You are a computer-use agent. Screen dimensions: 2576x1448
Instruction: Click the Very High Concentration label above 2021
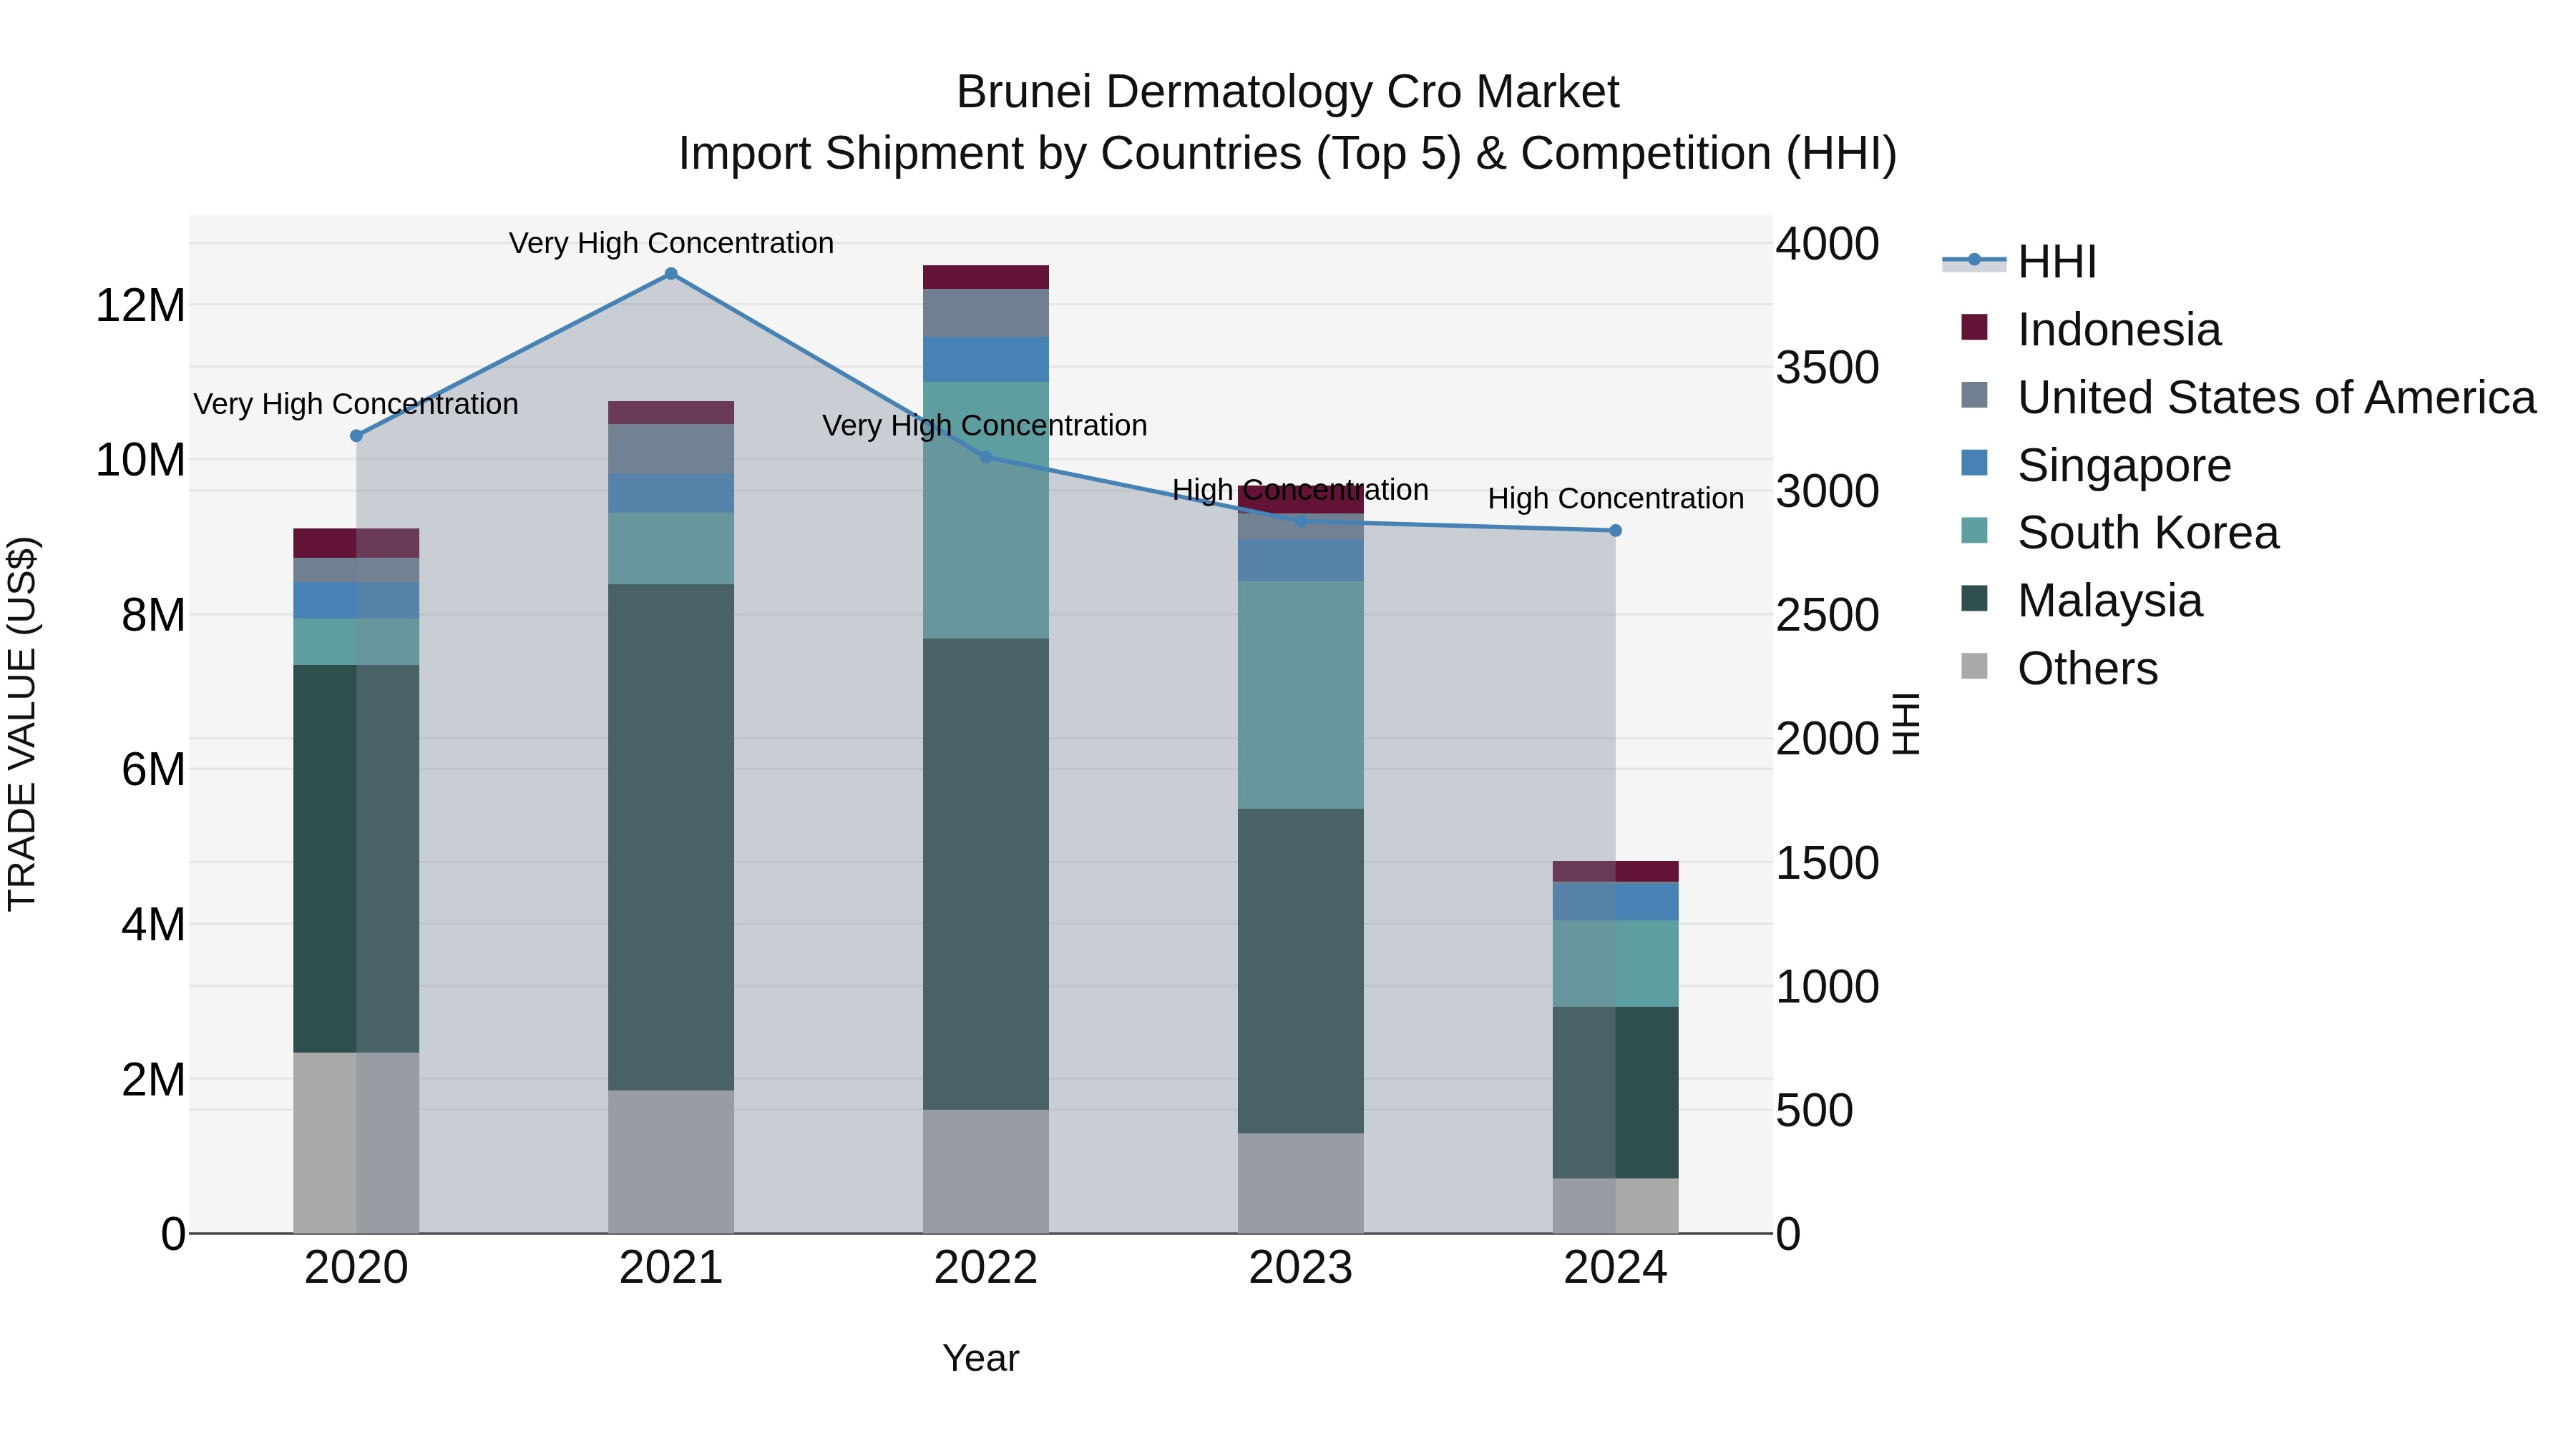click(x=671, y=243)
